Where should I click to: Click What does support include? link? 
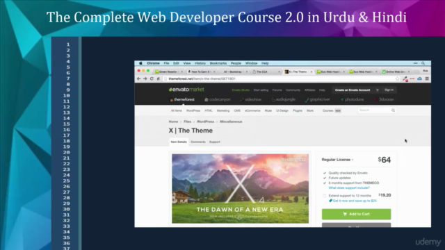tap(349, 188)
